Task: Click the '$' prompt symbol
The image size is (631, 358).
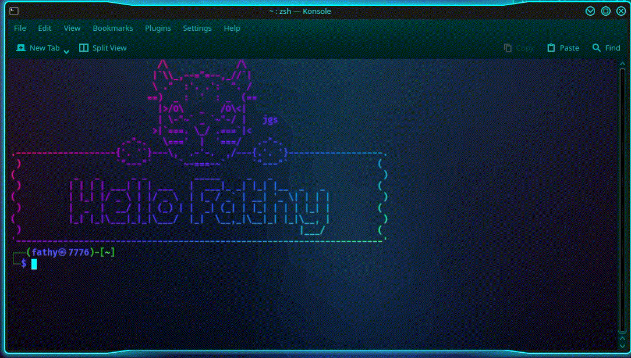Action: 24,264
